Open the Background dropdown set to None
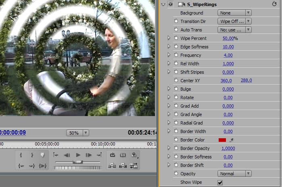 point(234,13)
